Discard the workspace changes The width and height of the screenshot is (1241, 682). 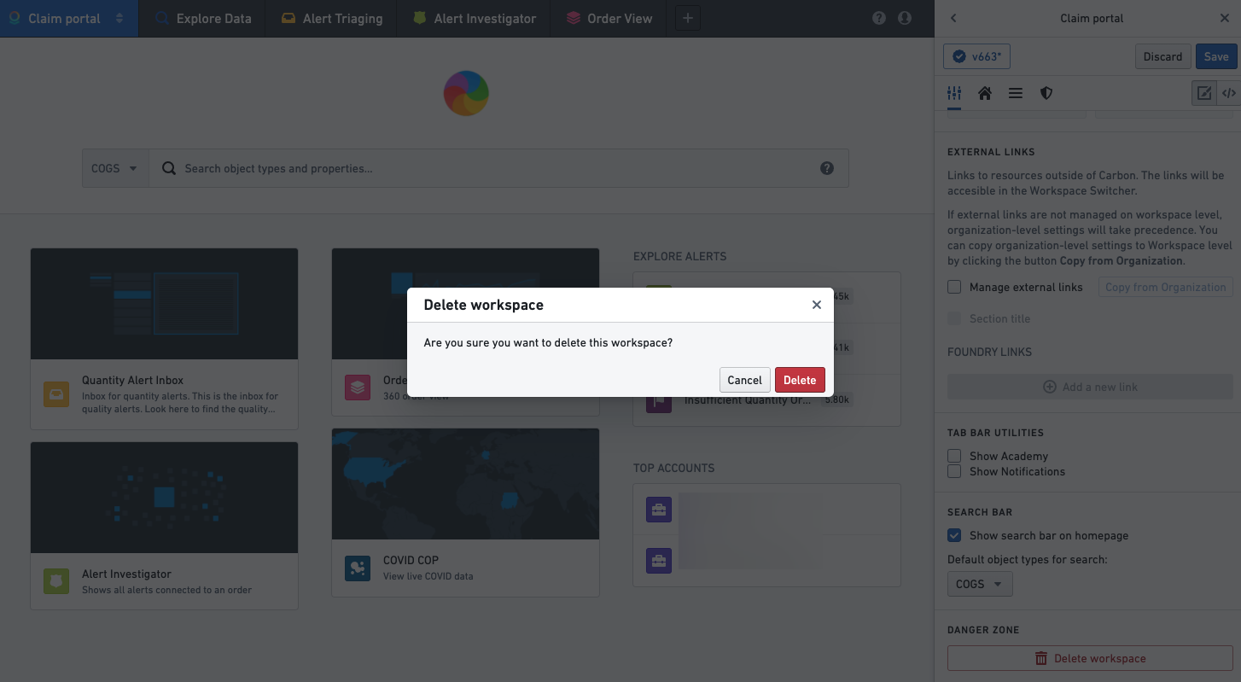(1163, 56)
